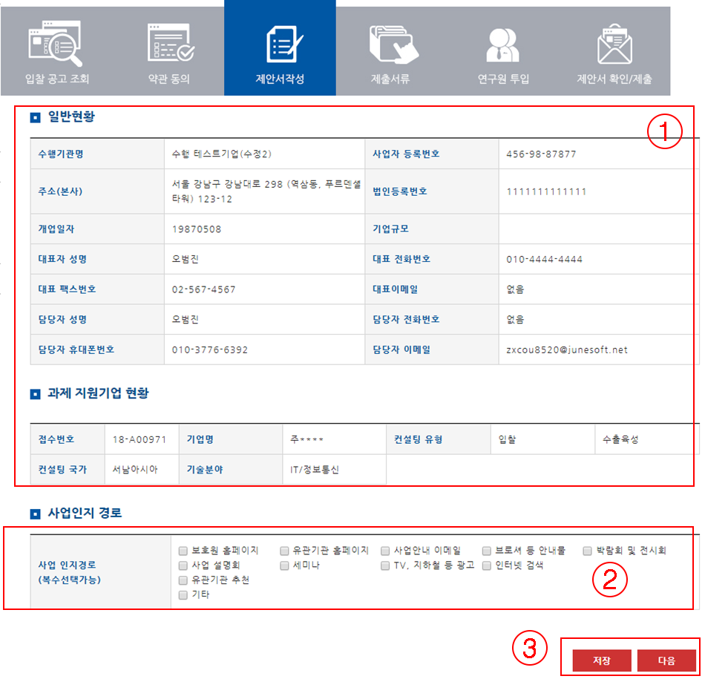Screen dimensions: 705x679
Task: Enable the 사업안내 이메일 checkbox
Action: click(x=385, y=551)
